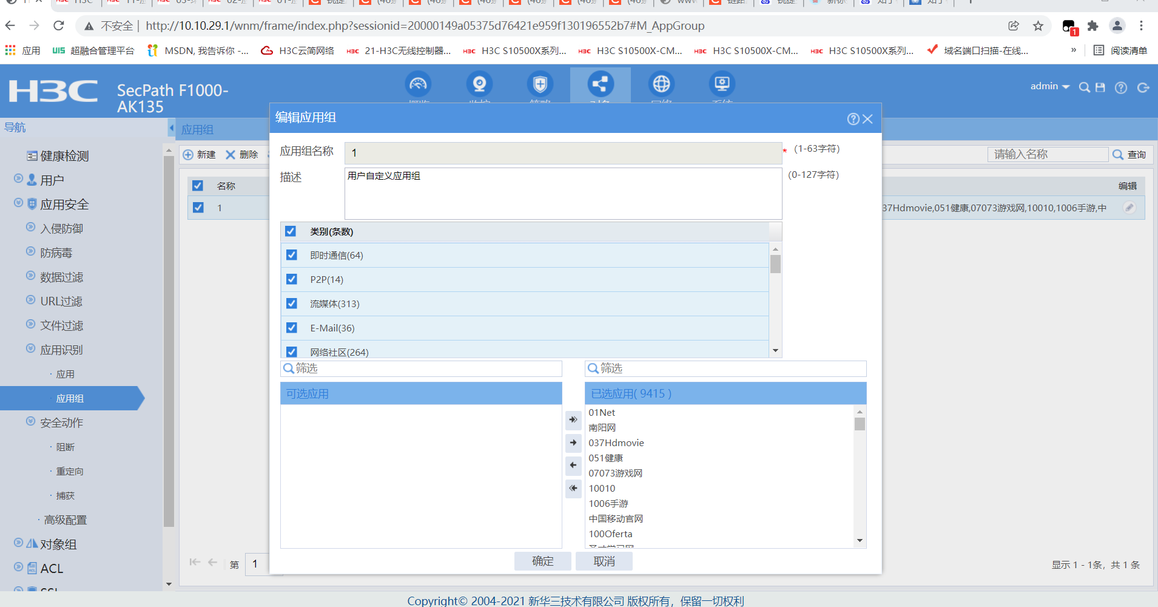The width and height of the screenshot is (1158, 607).
Task: Click the 新建 button in the toolbar
Action: click(200, 155)
